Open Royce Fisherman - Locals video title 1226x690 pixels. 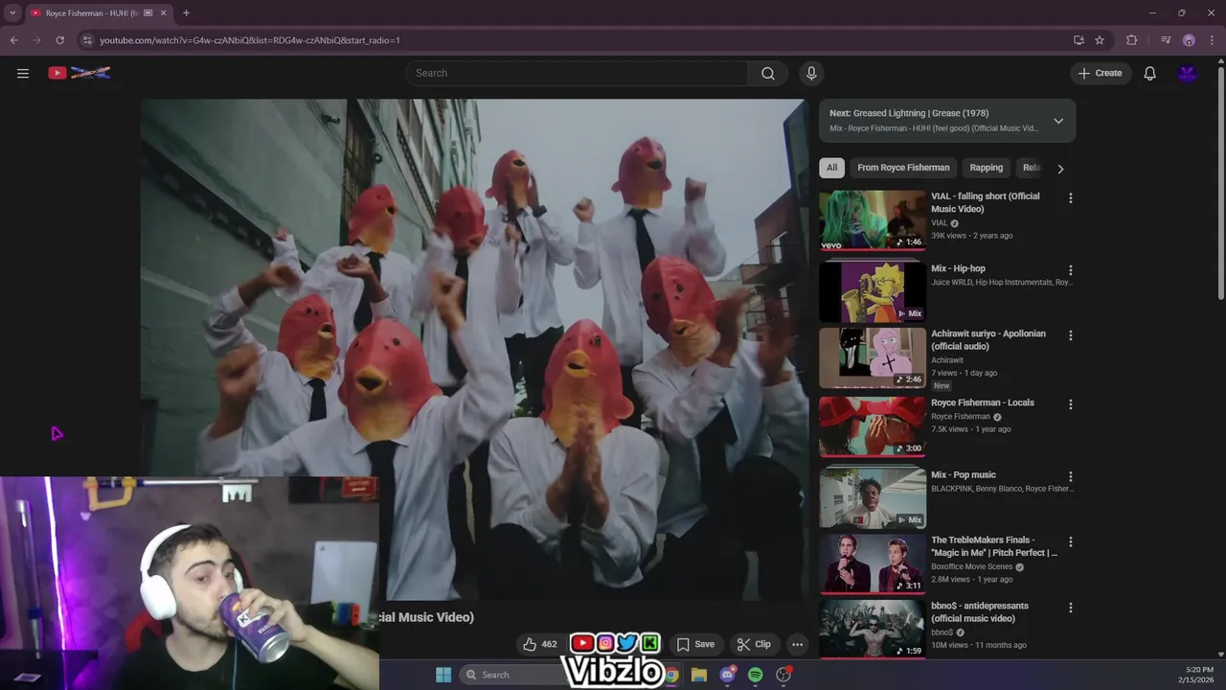pyautogui.click(x=983, y=402)
